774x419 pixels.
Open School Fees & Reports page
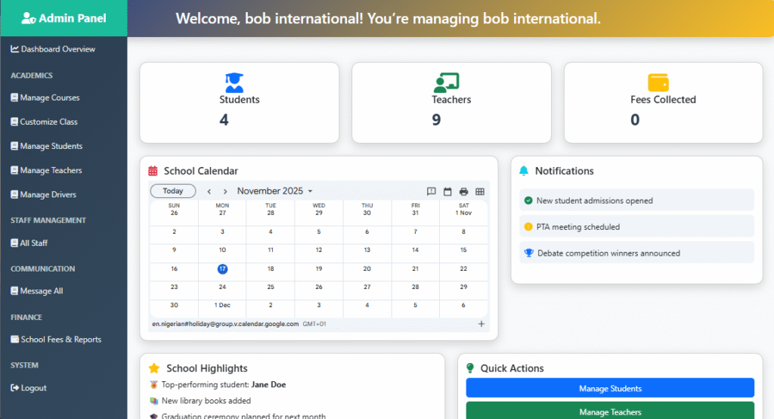coord(60,340)
